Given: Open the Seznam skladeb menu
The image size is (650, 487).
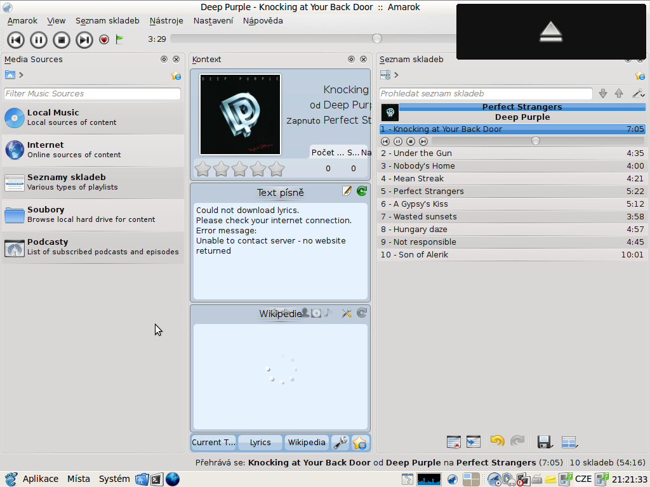Looking at the screenshot, I should pyautogui.click(x=107, y=21).
